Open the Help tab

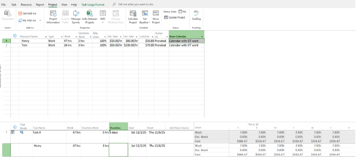click(74, 5)
